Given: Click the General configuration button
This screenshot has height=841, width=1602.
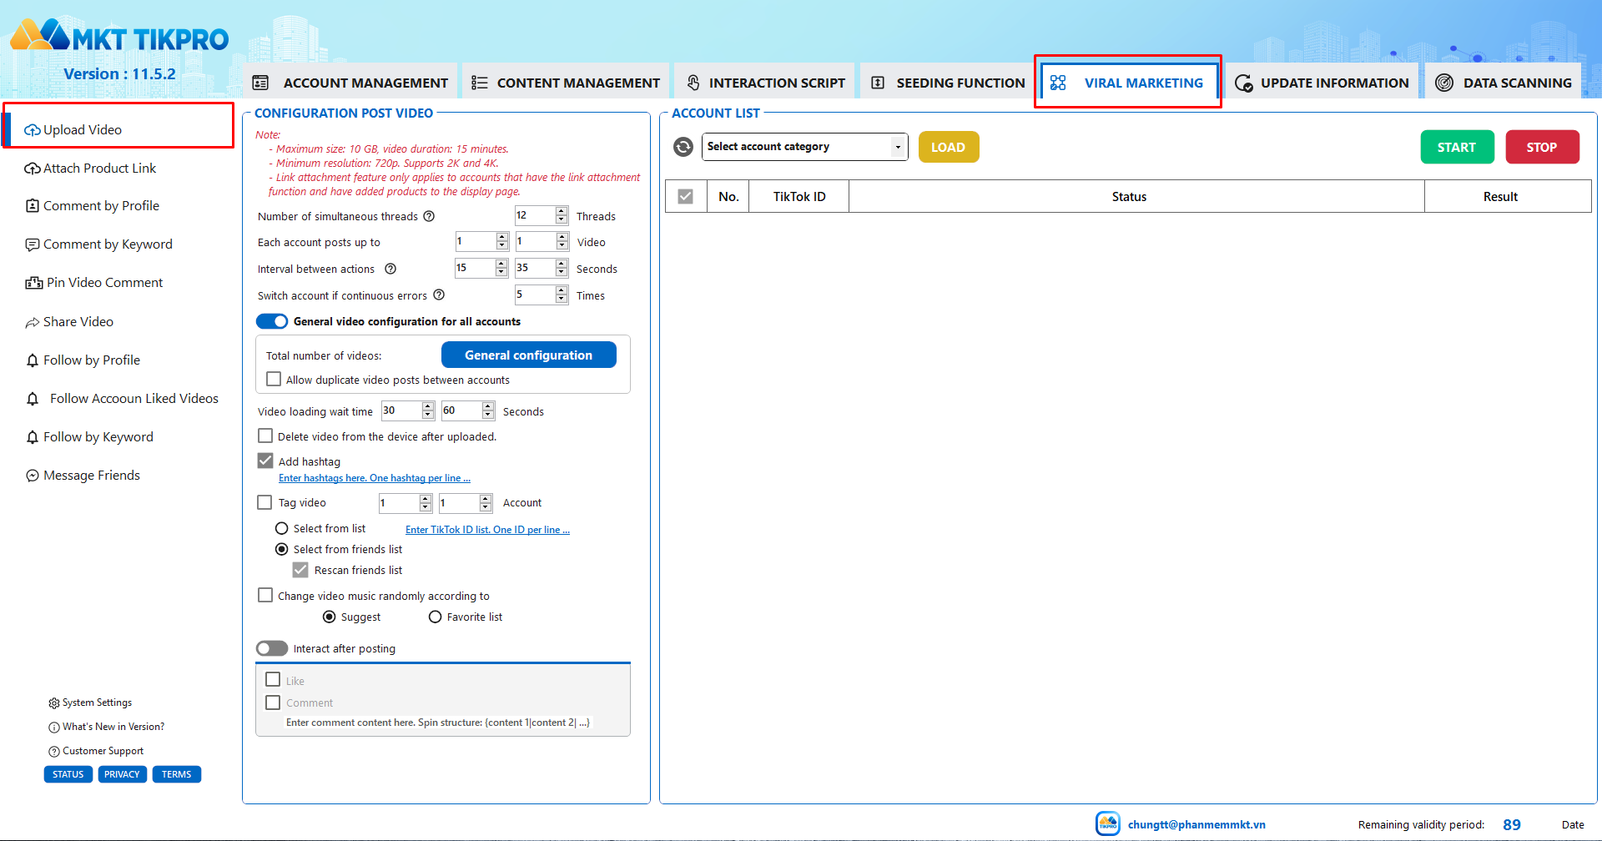Looking at the screenshot, I should click(x=529, y=355).
